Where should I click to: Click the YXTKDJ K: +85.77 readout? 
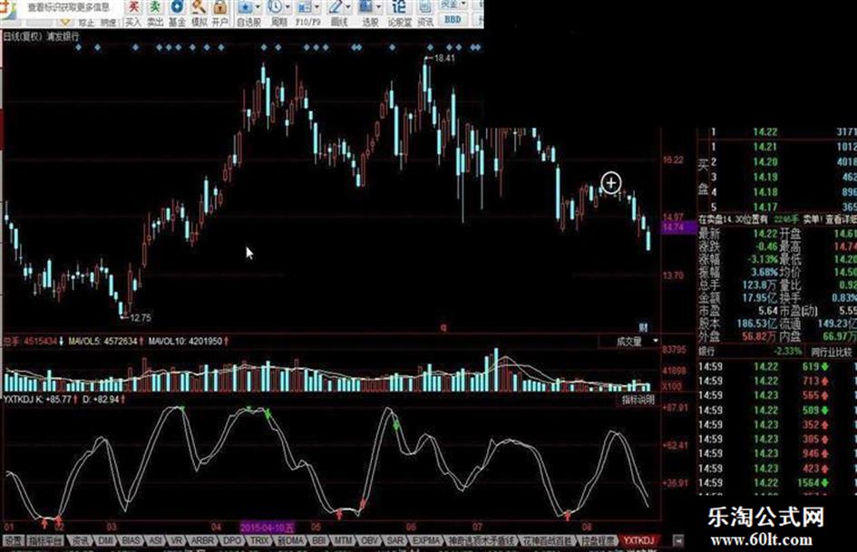(41, 400)
